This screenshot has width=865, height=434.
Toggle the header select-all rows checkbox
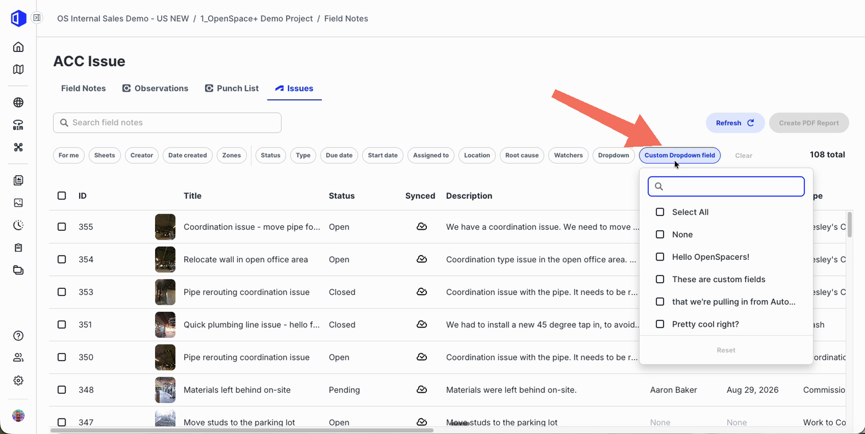pos(62,196)
